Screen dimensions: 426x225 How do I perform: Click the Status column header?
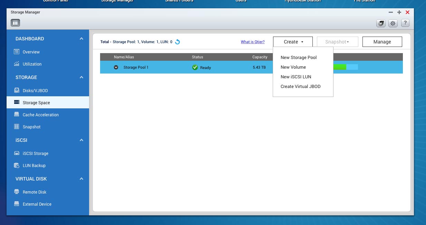[x=197, y=57]
